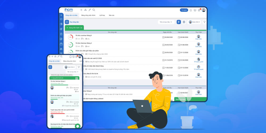
Task: Click the green 'Send message' bar
Action: tap(190, 99)
